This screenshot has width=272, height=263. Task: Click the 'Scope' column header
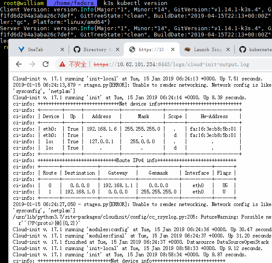point(175,116)
